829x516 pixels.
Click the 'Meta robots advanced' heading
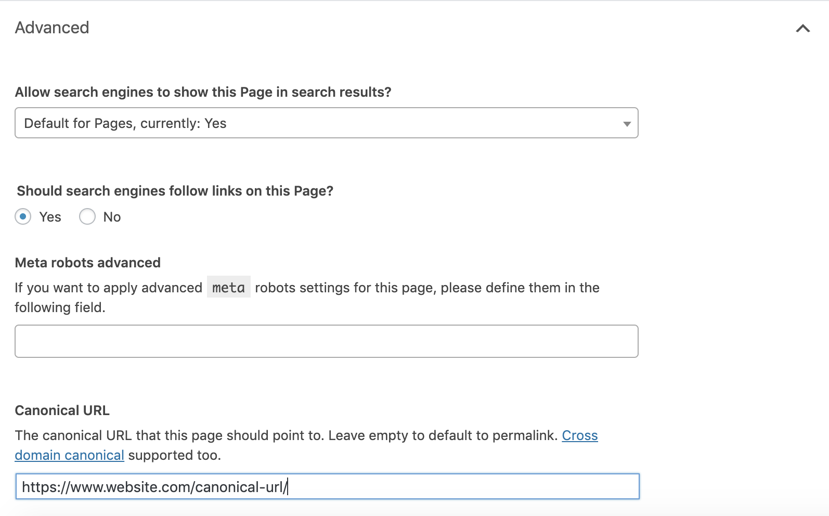87,263
